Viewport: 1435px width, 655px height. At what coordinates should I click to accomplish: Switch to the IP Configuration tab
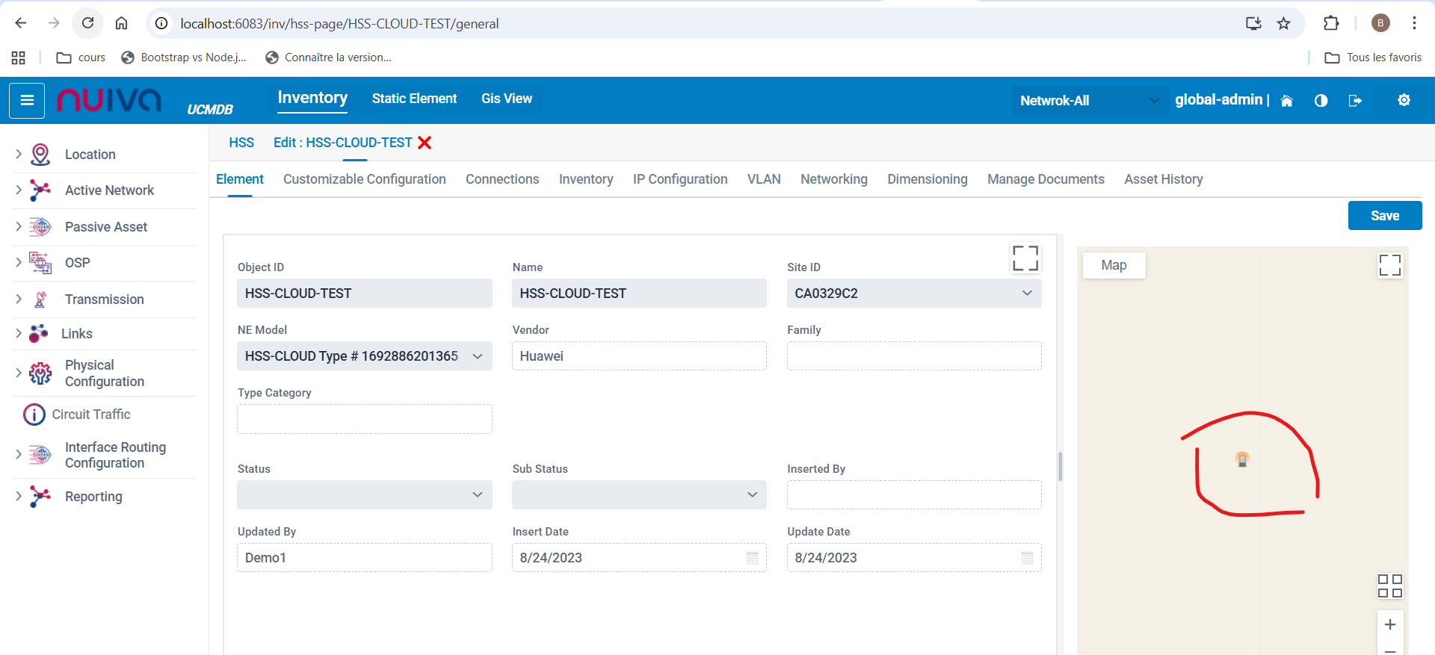[x=679, y=179]
